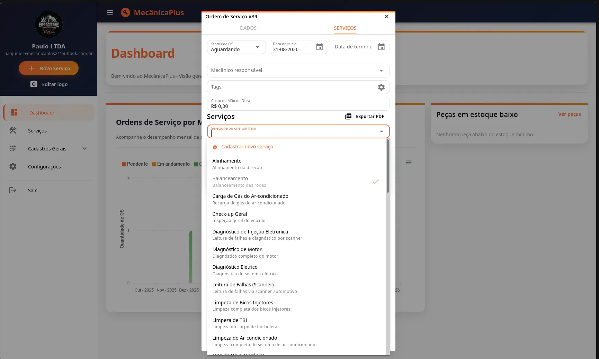Open Serviços in the sidebar menu
Image resolution: width=599 pixels, height=359 pixels.
[x=48, y=130]
